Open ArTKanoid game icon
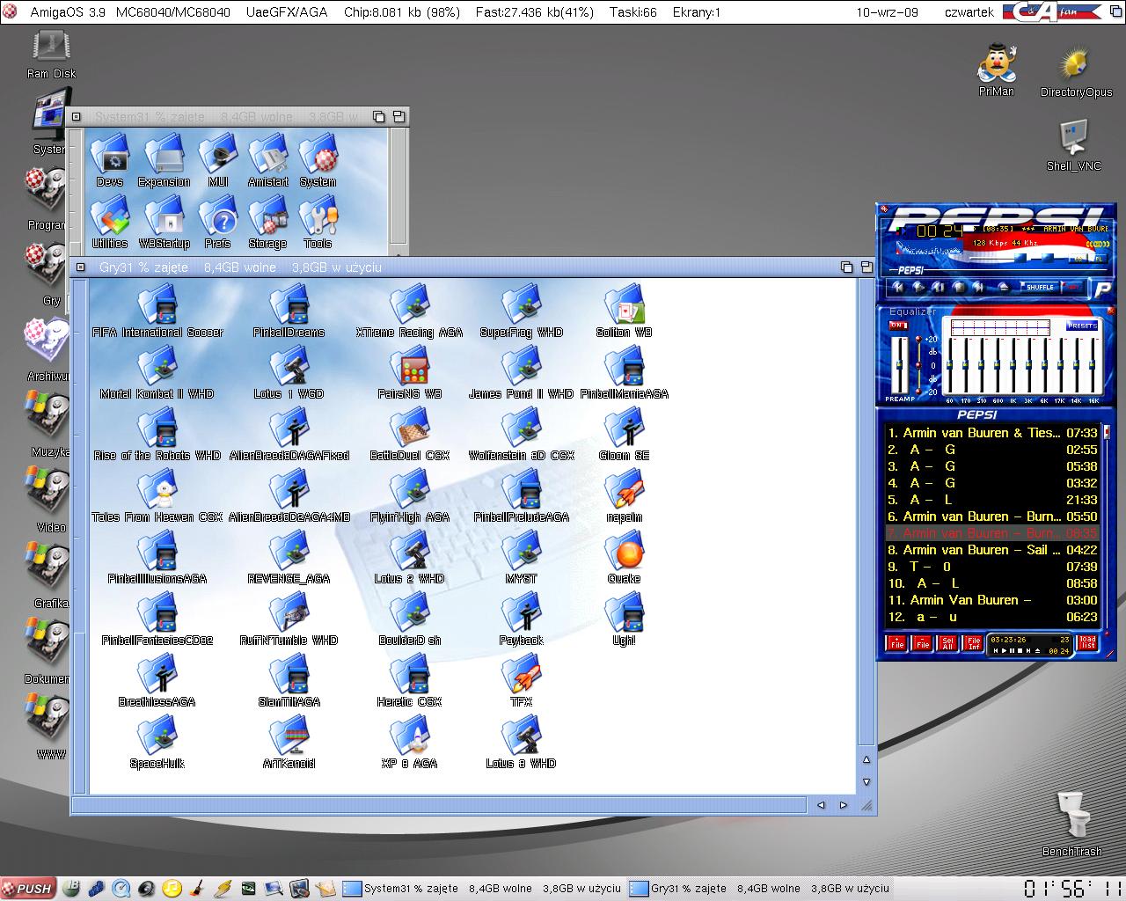The width and height of the screenshot is (1126, 901). [289, 743]
